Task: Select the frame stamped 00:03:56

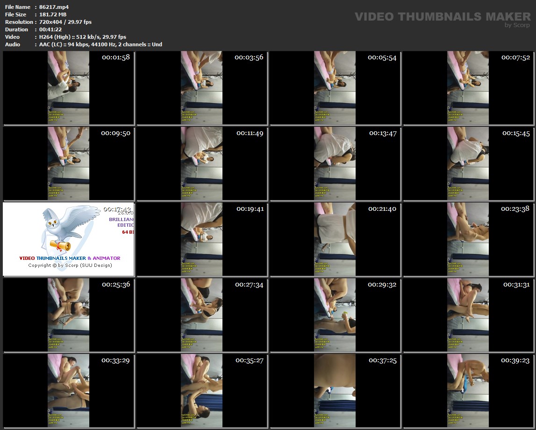Action: [x=202, y=88]
